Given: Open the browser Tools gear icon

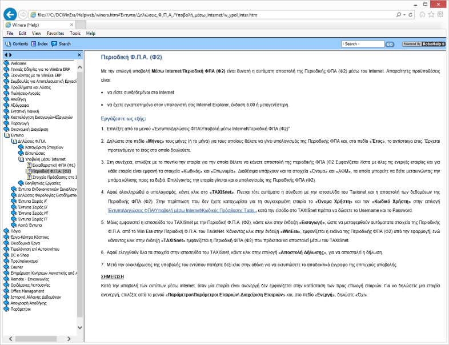Looking at the screenshot, I should (440, 14).
